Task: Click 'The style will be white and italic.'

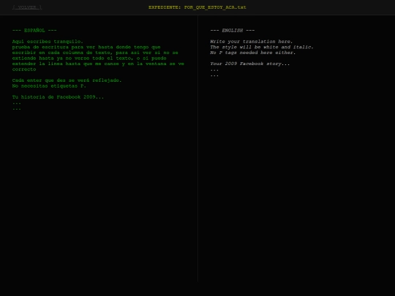Action: pyautogui.click(x=262, y=47)
